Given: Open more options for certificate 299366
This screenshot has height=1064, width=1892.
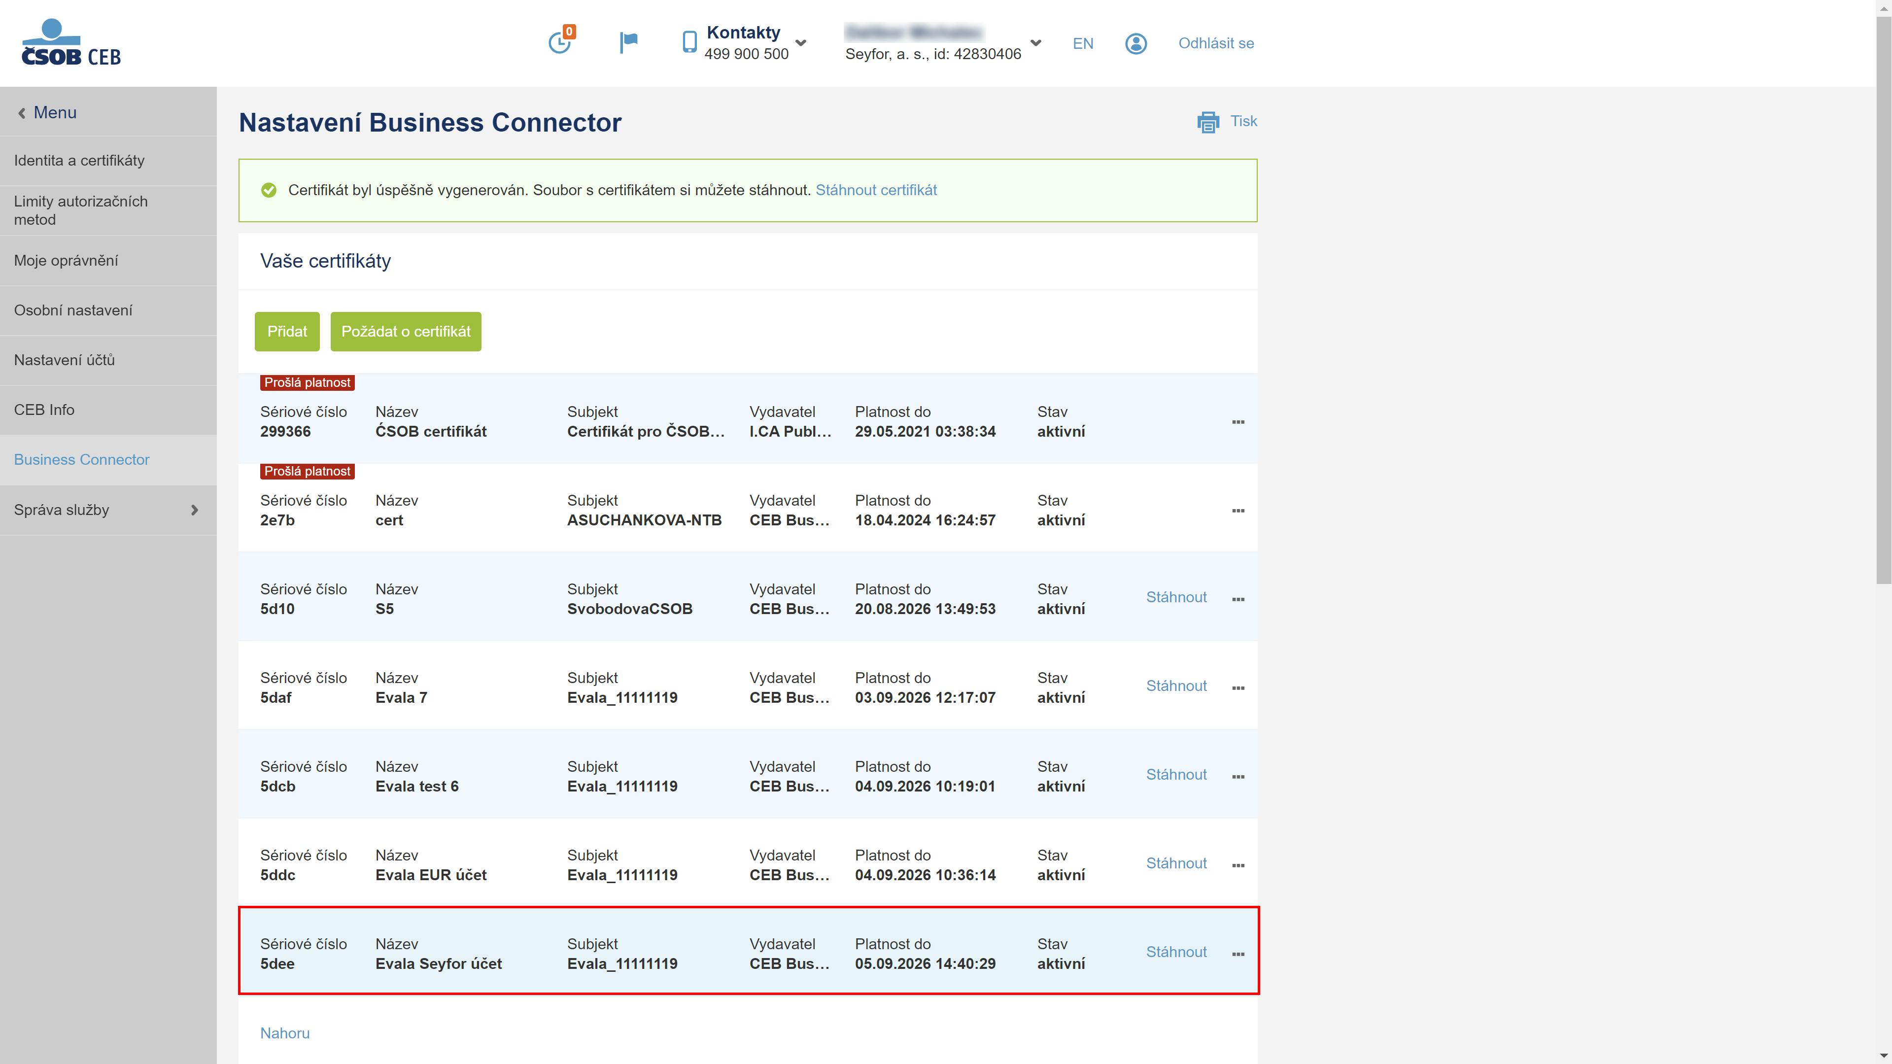Looking at the screenshot, I should (1238, 422).
